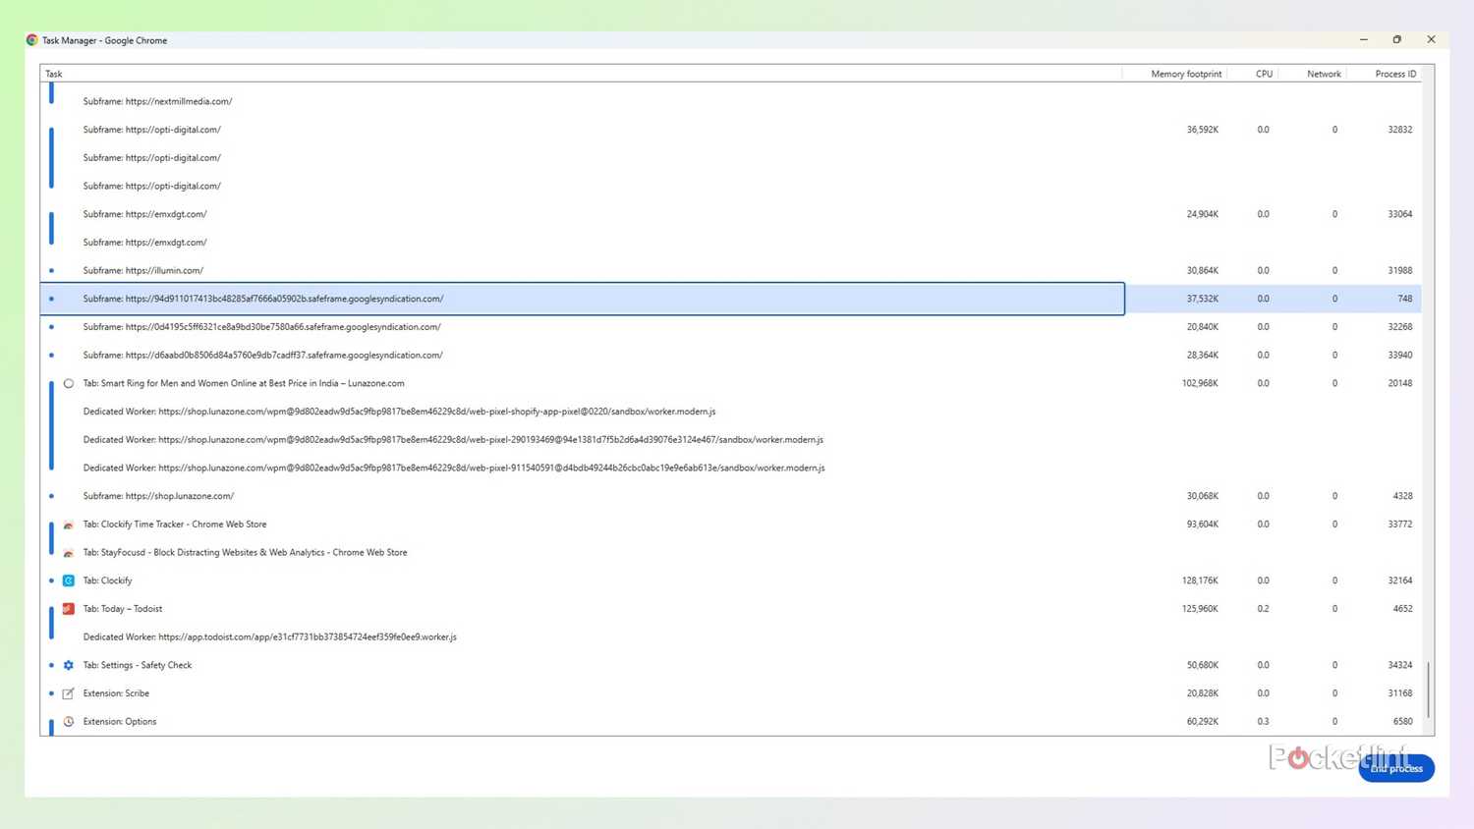Select the Extension: Options row
This screenshot has width=1474, height=829.
730,722
